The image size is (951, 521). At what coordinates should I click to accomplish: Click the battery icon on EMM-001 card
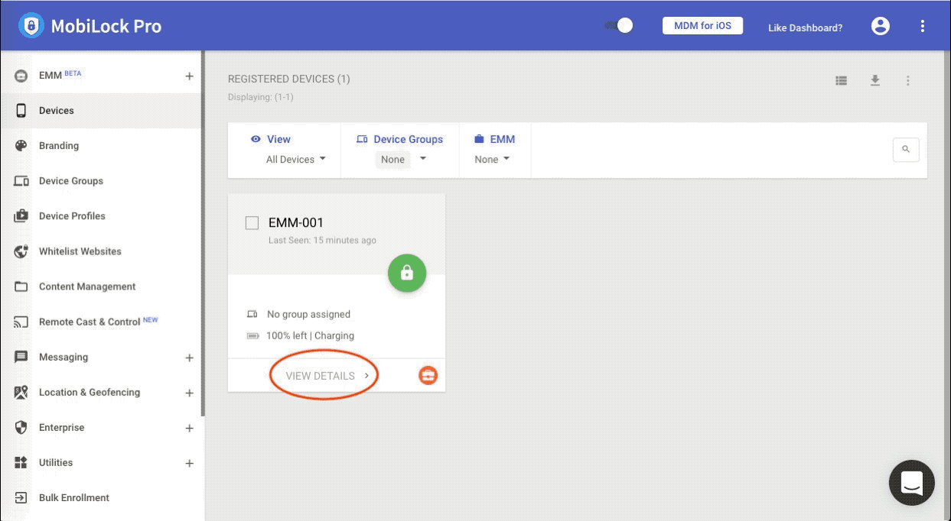252,335
